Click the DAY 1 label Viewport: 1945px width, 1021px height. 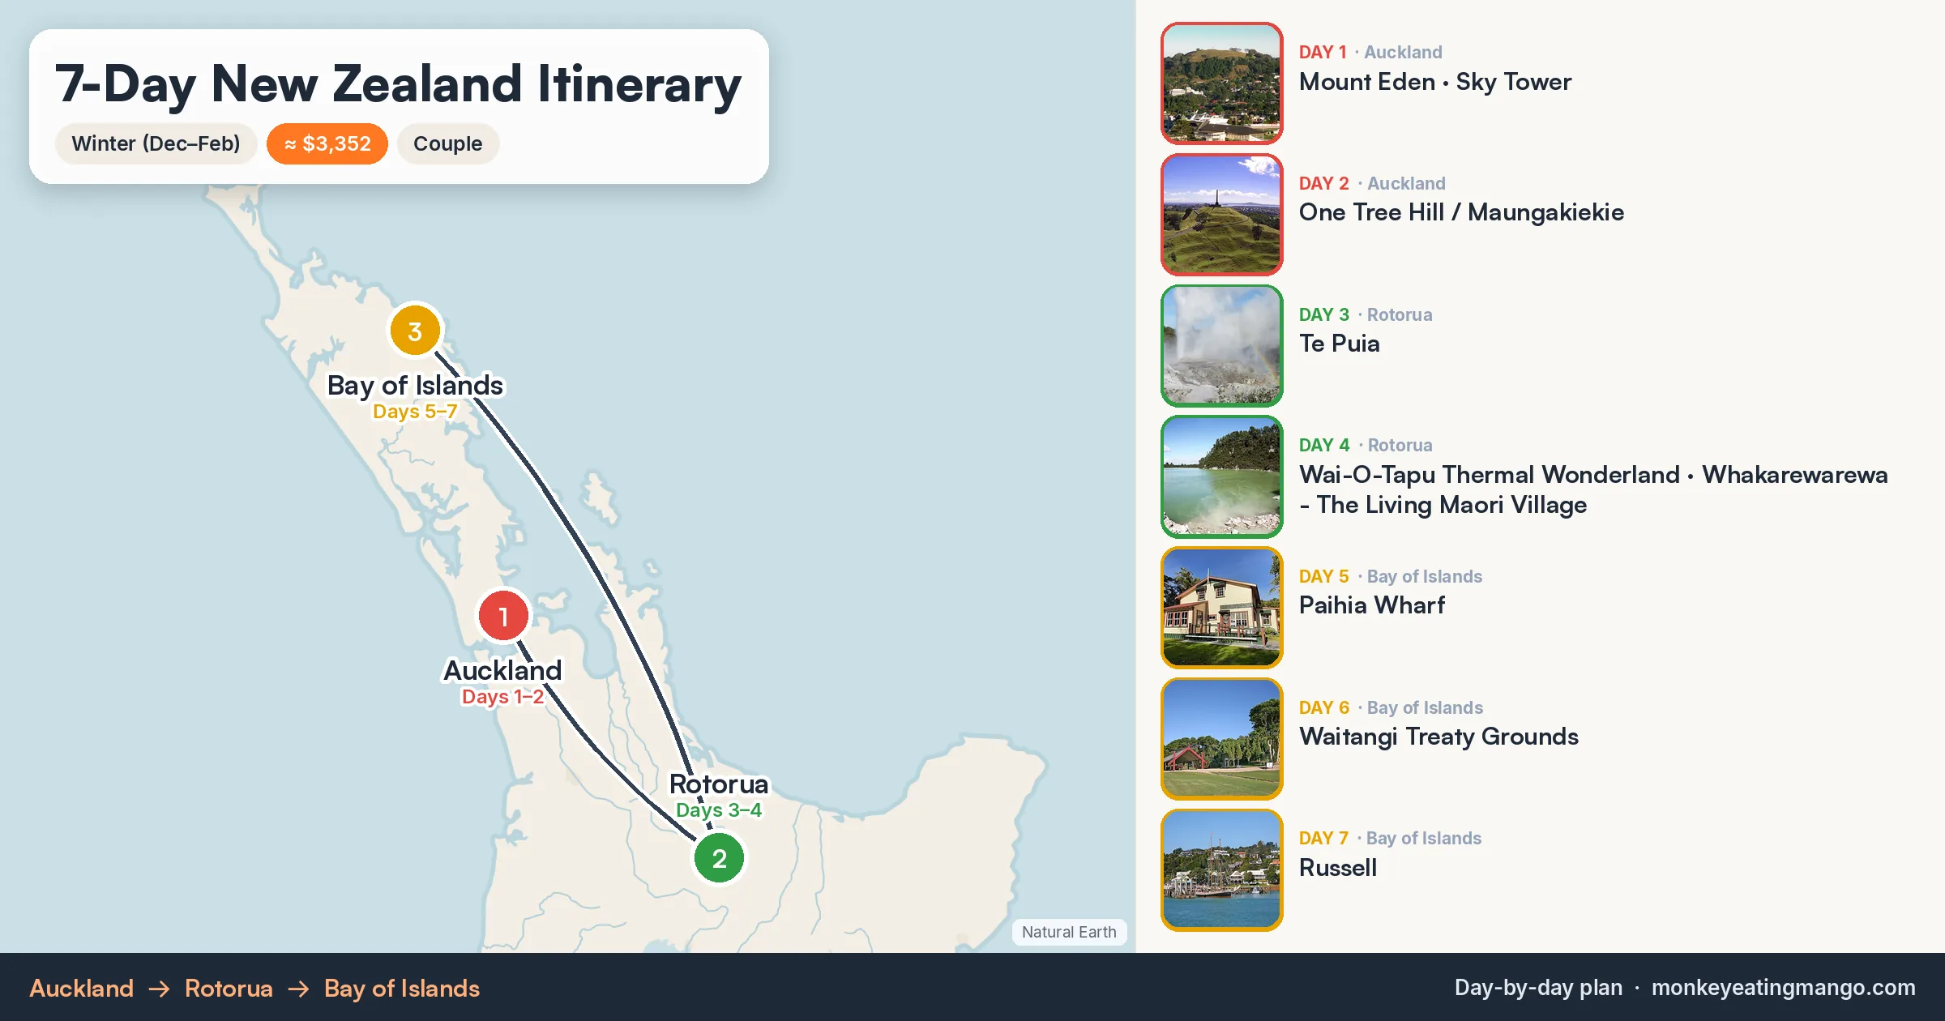(1323, 52)
